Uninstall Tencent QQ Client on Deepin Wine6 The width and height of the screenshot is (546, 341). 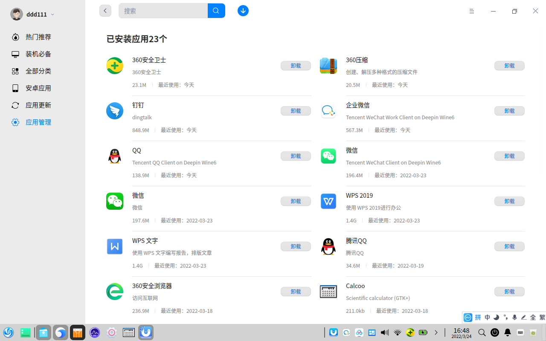296,156
